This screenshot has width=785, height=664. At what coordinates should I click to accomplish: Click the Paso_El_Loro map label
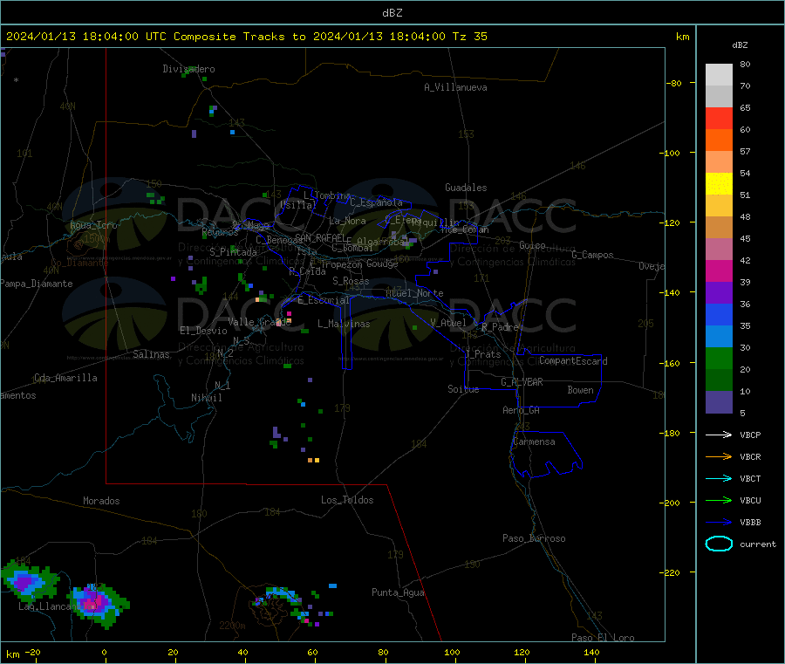click(x=603, y=638)
